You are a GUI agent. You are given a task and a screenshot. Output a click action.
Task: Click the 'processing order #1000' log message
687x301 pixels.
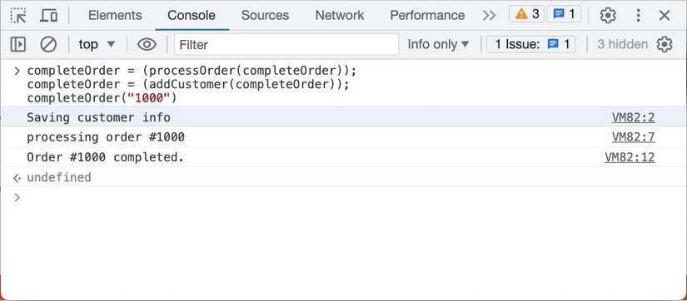[x=106, y=137]
